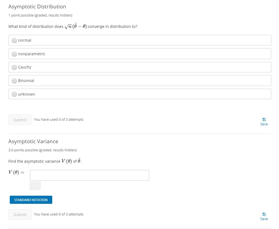
Task: Click inside the V(θ) answer input box
Action: point(89,175)
